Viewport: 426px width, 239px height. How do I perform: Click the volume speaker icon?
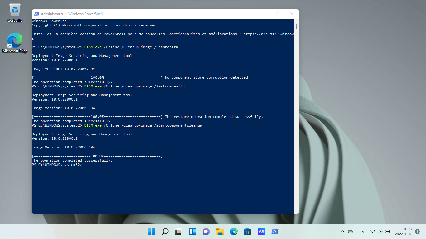point(380,232)
